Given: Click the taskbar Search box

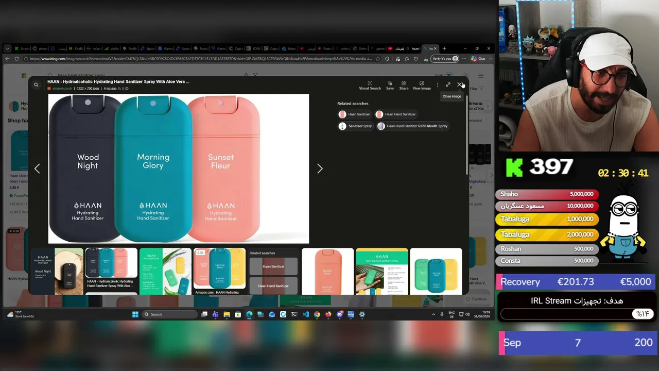Looking at the screenshot, I should click(170, 314).
